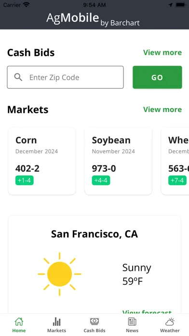Open View more next to Markets
Viewport: 189px width, 336px height.
pyautogui.click(x=162, y=110)
